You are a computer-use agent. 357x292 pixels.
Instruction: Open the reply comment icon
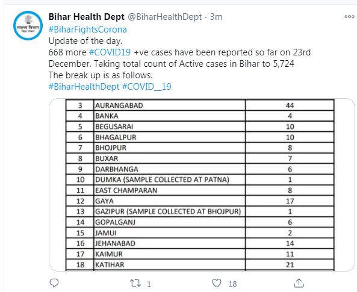pos(54,283)
